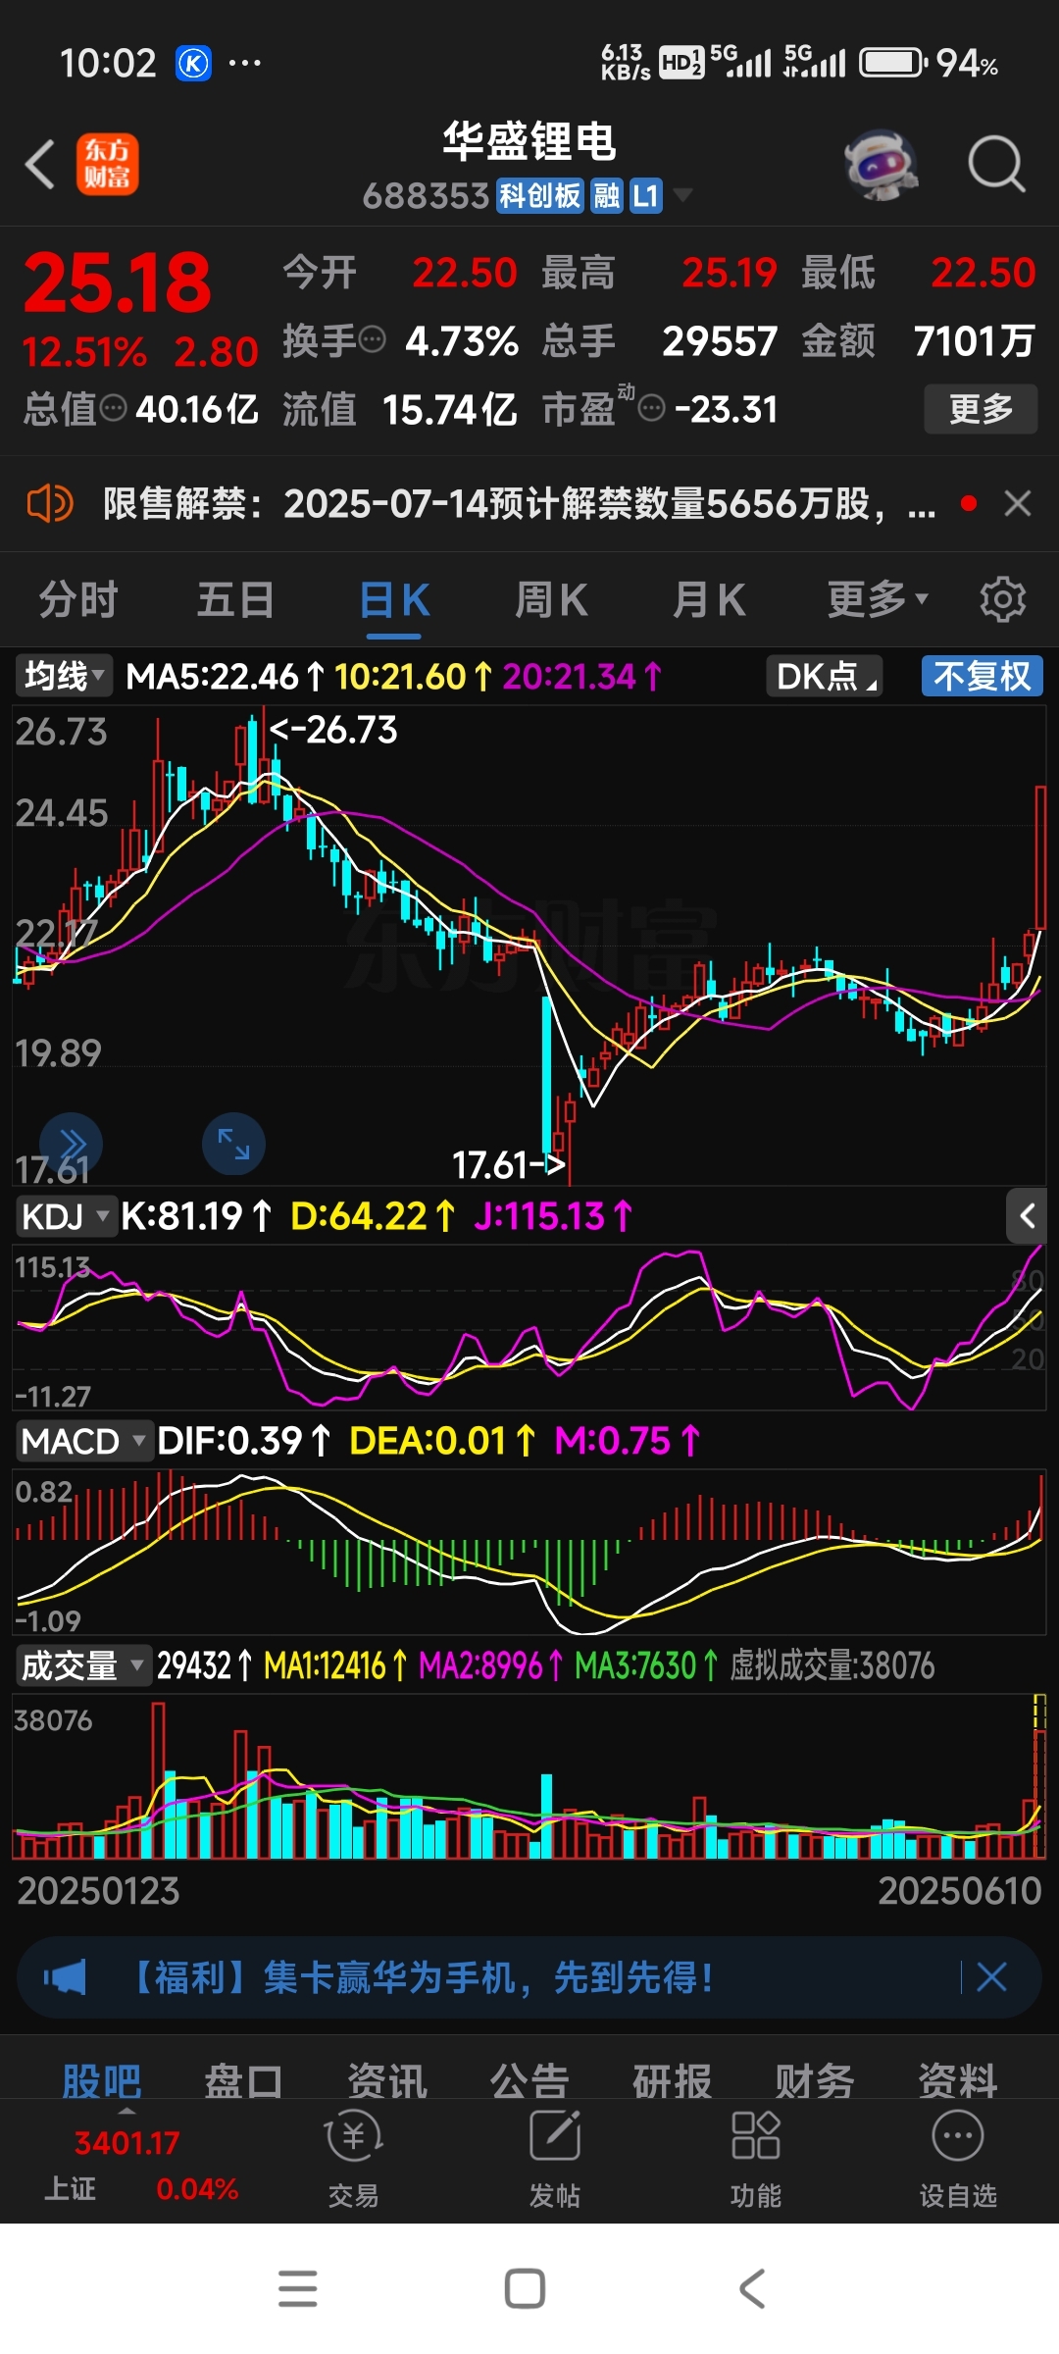The width and height of the screenshot is (1059, 2354).
Task: Tap the Android back navigation button
Action: click(752, 2288)
